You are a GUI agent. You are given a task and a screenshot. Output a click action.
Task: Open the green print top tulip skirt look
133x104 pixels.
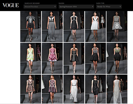click(x=117, y=58)
